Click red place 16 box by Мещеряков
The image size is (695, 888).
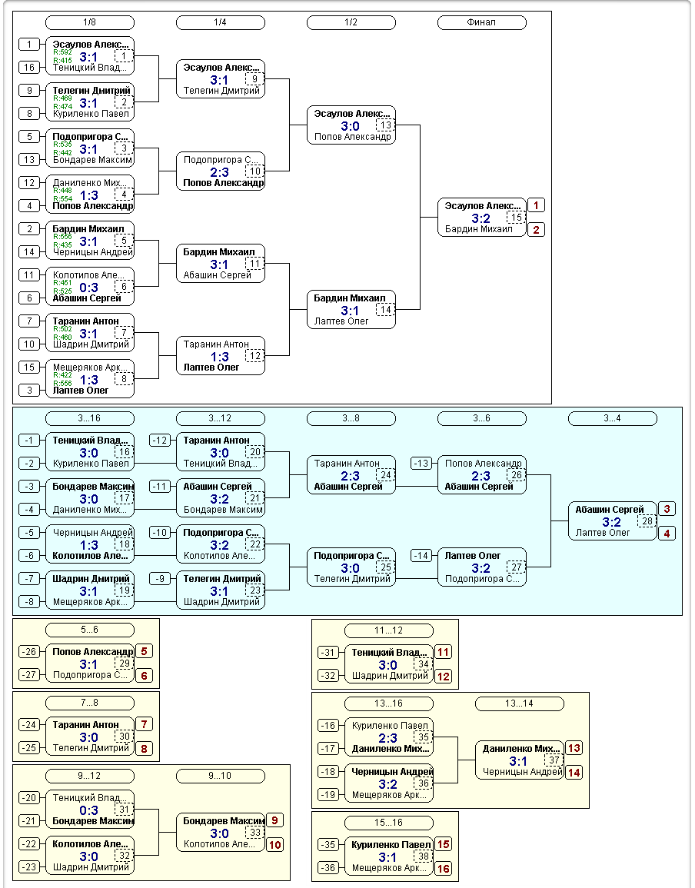tap(443, 869)
